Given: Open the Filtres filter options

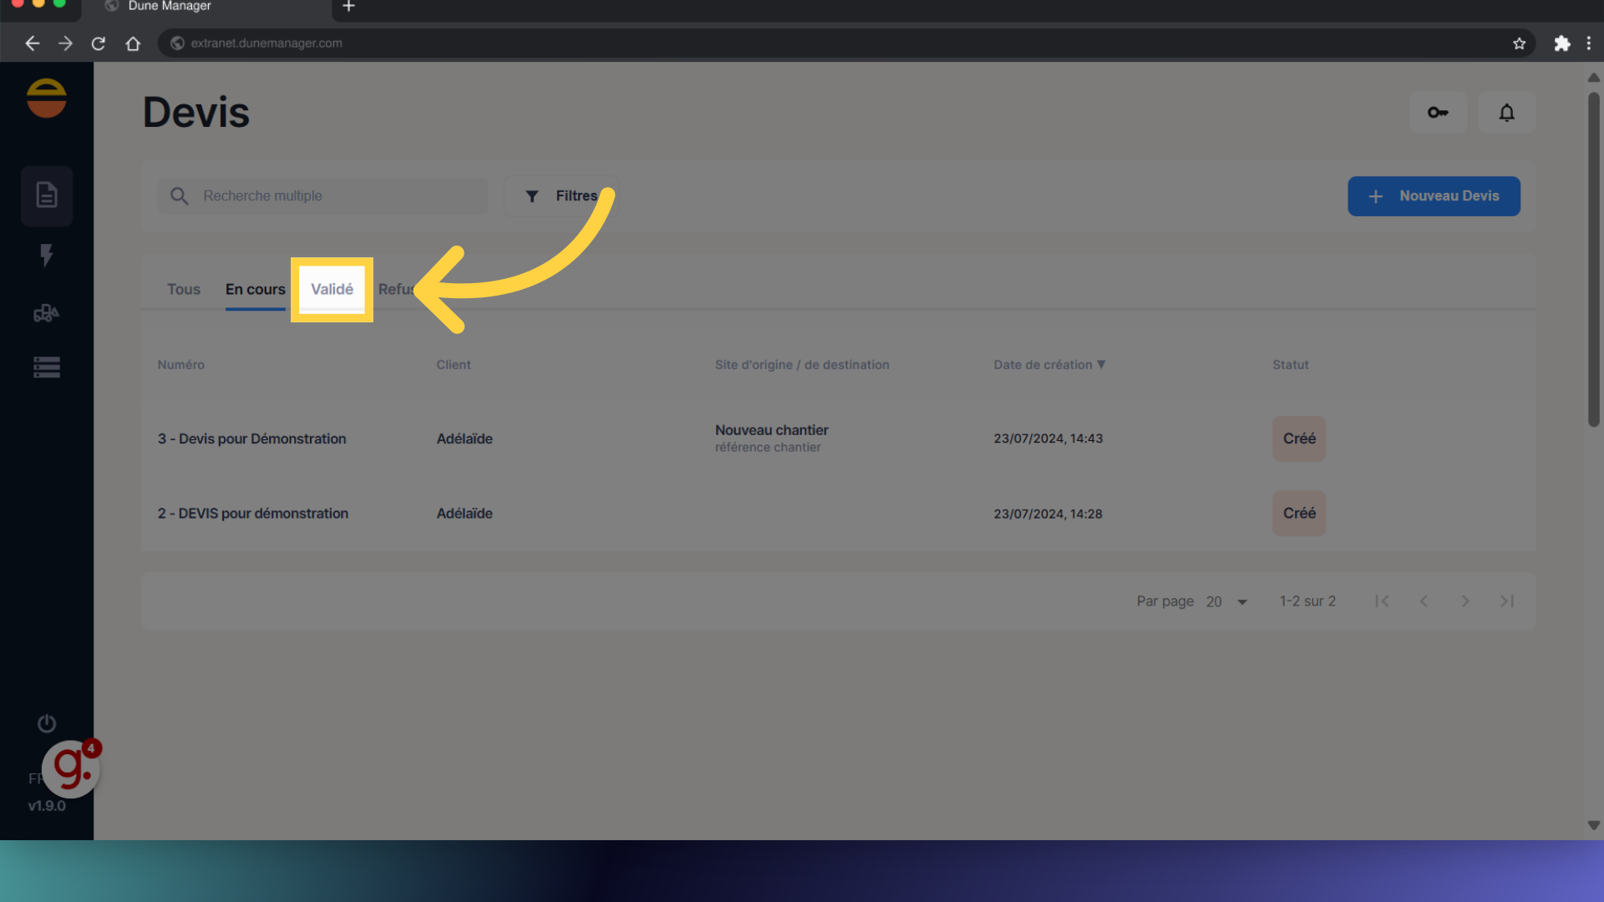Looking at the screenshot, I should [x=561, y=196].
